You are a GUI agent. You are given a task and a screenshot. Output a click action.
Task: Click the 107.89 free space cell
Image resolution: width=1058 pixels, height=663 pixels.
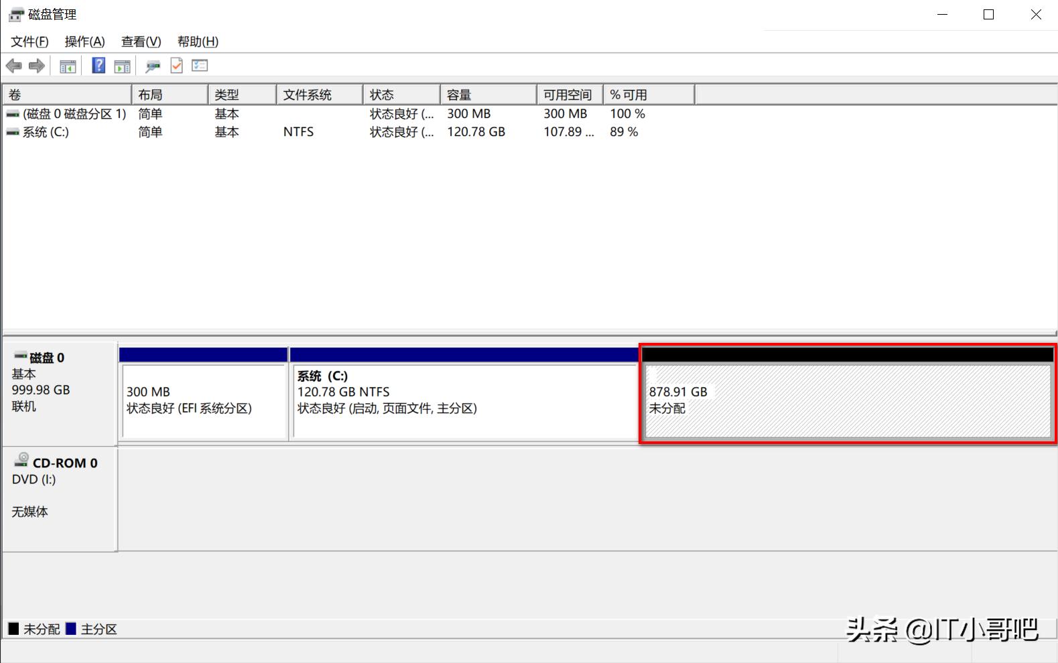[569, 132]
